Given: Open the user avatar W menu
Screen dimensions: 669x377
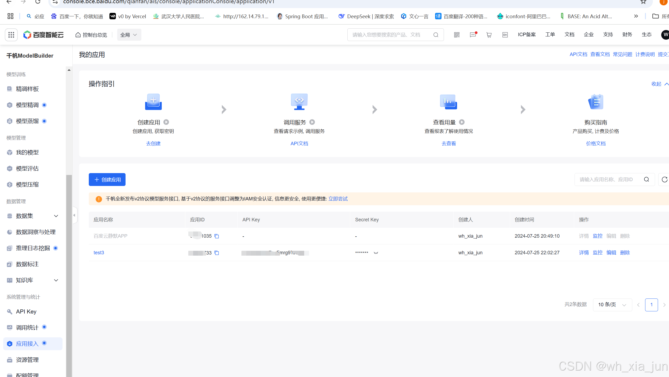Looking at the screenshot, I should click(x=665, y=35).
